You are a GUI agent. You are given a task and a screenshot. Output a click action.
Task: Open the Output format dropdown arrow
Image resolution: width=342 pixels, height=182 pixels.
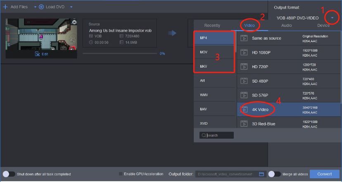point(332,18)
